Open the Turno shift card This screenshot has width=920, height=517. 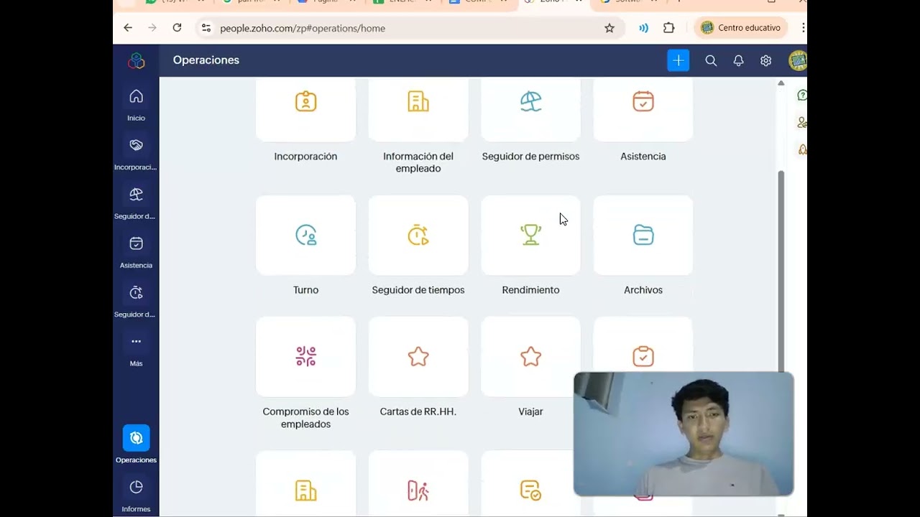coord(305,236)
